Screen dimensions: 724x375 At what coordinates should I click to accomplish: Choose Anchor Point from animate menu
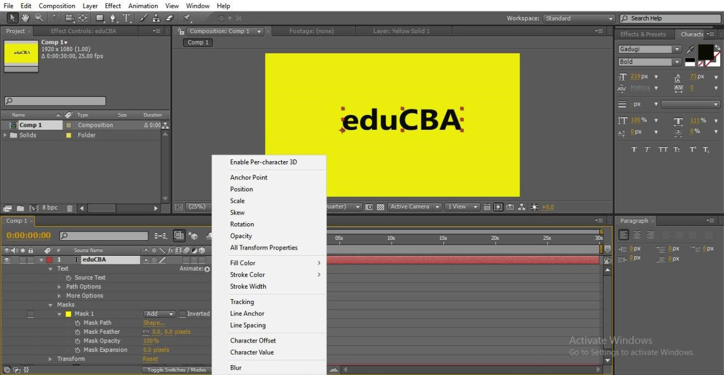[249, 178]
